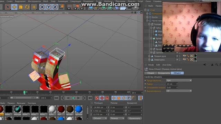The width and height of the screenshot is (221, 124).
Task: Activate the Move tool in top toolbar
Action: [x=14, y=7]
